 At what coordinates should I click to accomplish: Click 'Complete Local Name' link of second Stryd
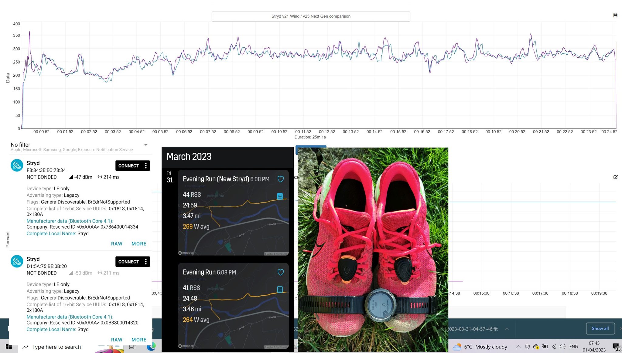[x=51, y=329]
